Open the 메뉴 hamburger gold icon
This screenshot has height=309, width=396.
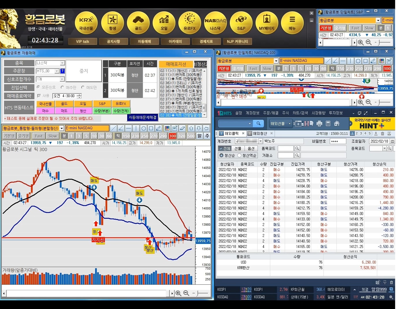click(x=293, y=23)
